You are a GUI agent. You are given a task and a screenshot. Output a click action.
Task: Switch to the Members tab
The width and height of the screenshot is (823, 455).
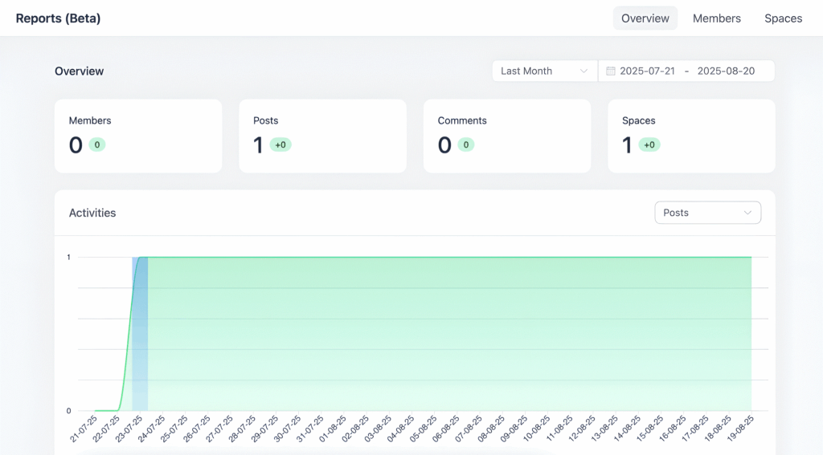[716, 18]
